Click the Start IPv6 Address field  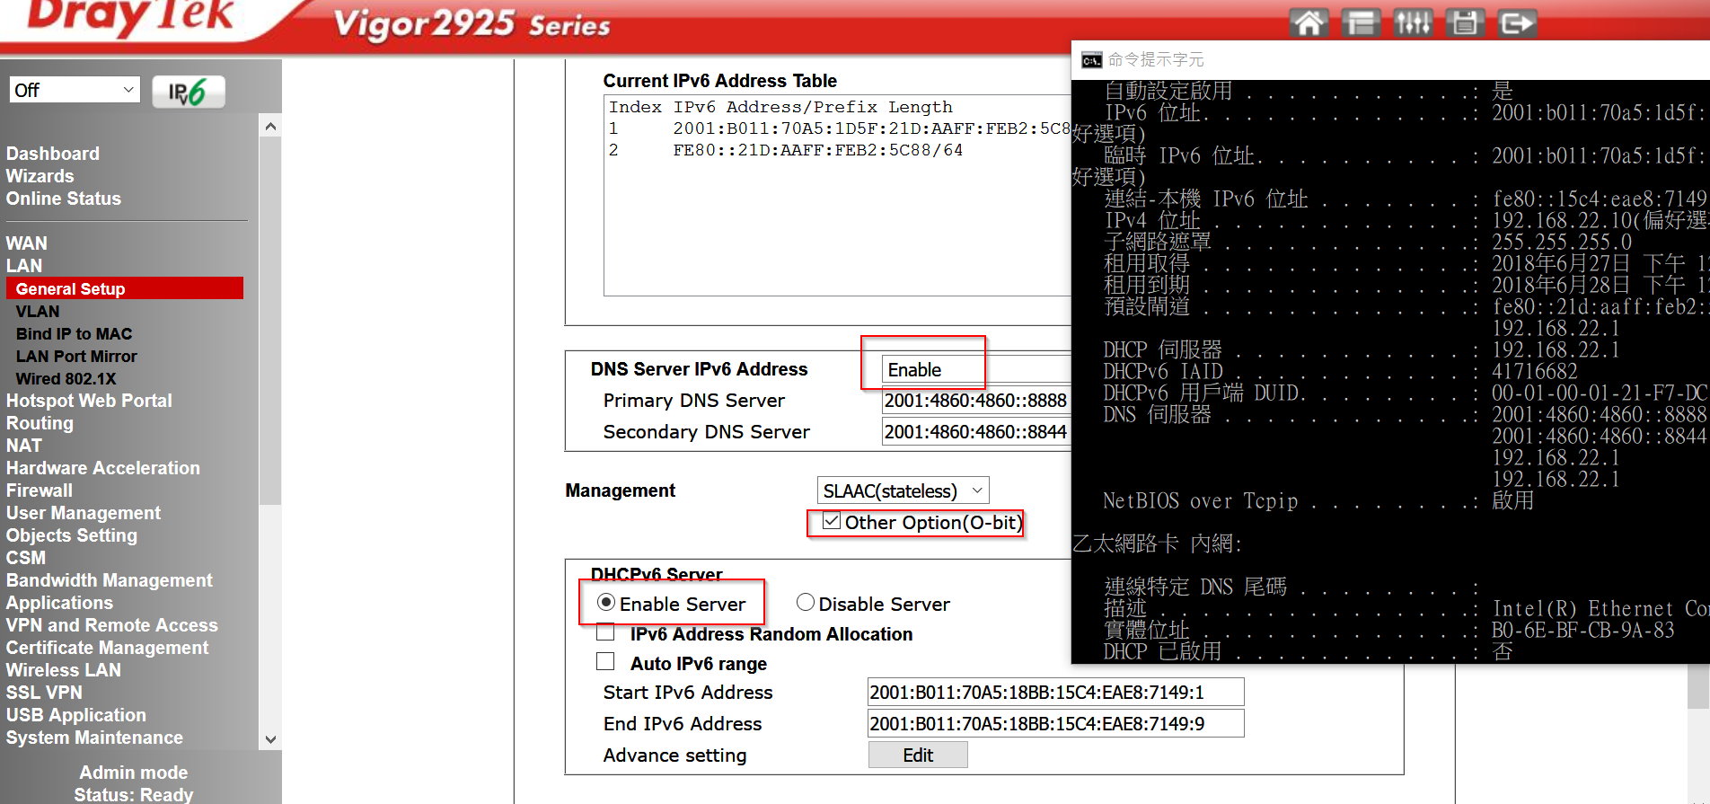click(1054, 693)
